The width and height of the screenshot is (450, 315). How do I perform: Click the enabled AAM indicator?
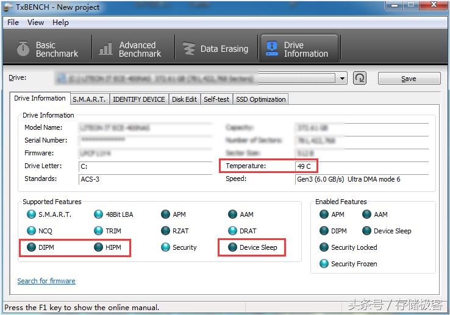click(x=366, y=214)
